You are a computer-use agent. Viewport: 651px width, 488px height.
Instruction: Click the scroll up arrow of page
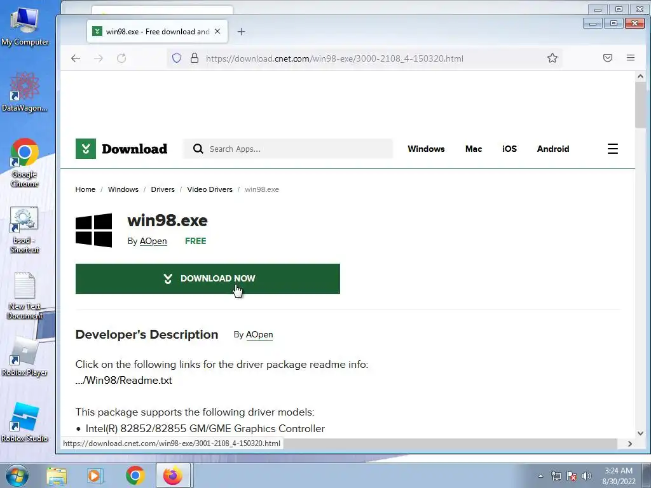[640, 76]
